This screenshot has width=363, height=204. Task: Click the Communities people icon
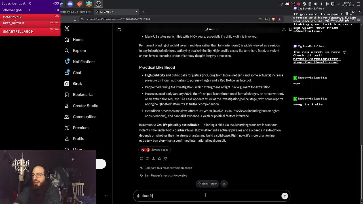pyautogui.click(x=67, y=117)
